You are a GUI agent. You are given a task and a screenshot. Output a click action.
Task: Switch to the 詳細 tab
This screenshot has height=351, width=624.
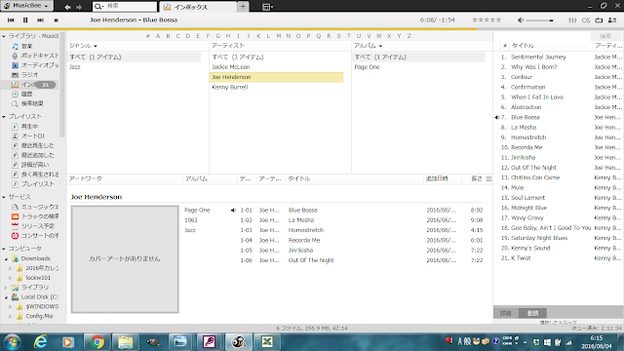click(506, 313)
